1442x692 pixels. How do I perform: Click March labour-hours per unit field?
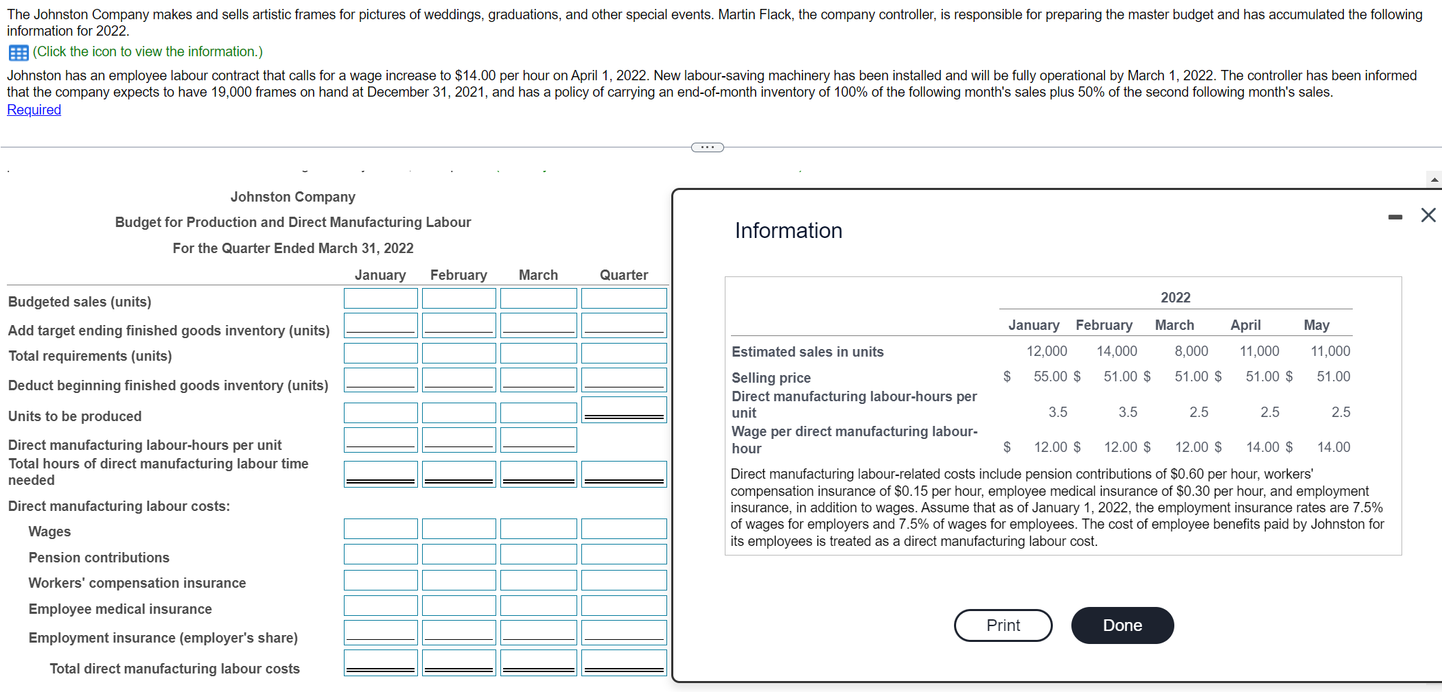coord(539,440)
